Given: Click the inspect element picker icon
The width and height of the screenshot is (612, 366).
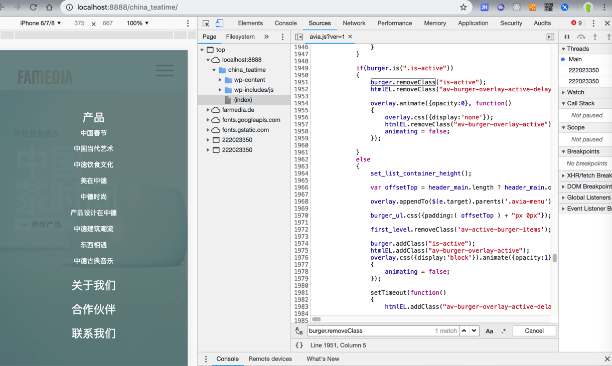Looking at the screenshot, I should 206,23.
